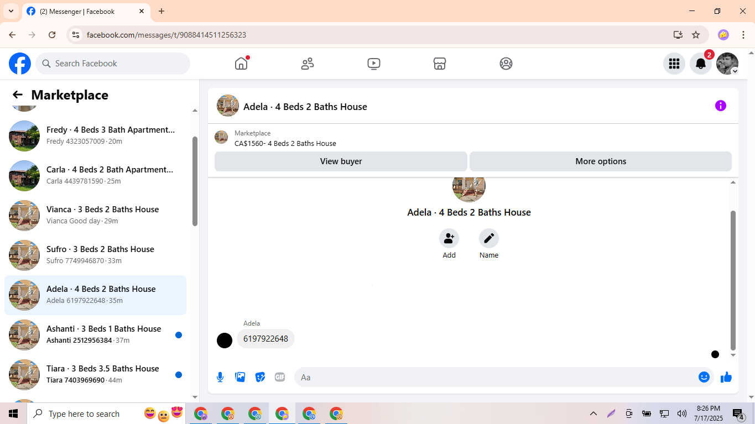
Task: Focus the Search Facebook field
Action: [113, 64]
